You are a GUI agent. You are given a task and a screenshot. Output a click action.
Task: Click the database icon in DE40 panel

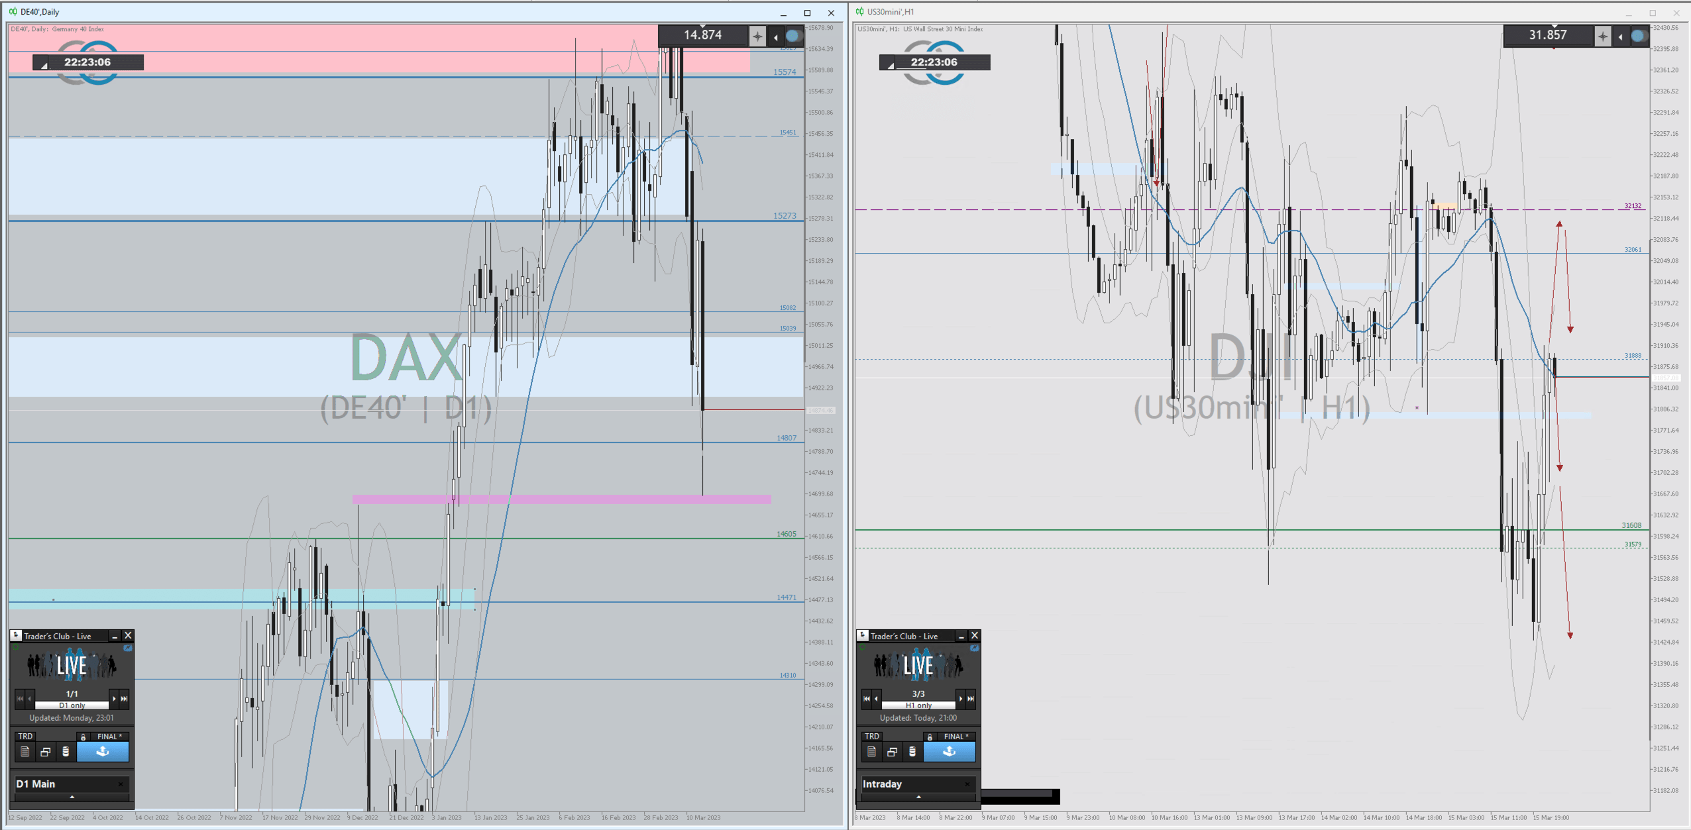66,752
